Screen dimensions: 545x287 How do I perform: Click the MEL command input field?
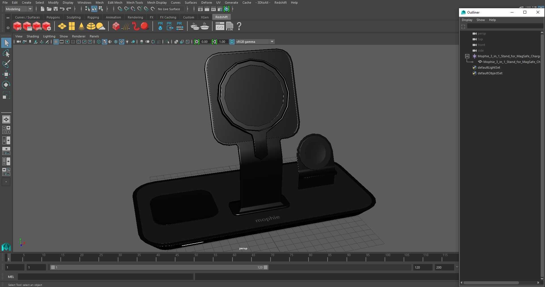pyautogui.click(x=105, y=277)
